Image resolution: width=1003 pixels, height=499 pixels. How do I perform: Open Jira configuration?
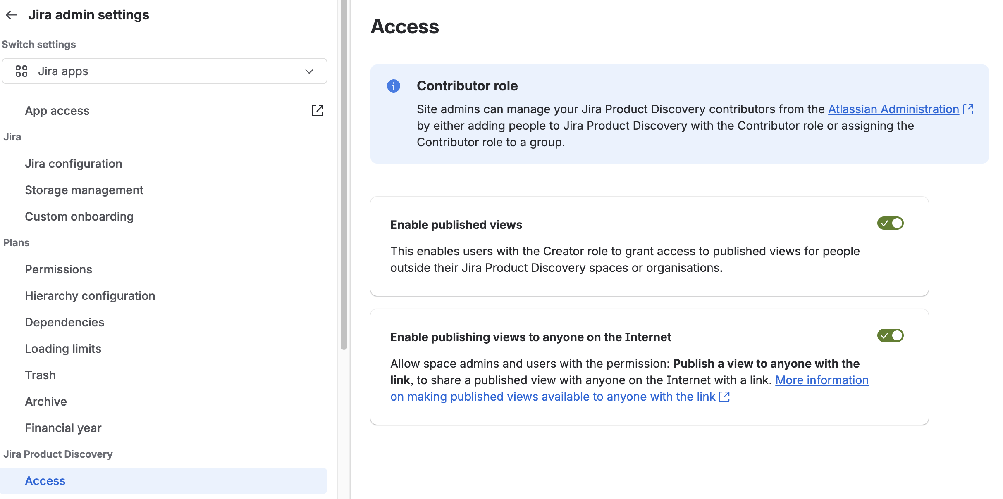click(x=74, y=164)
